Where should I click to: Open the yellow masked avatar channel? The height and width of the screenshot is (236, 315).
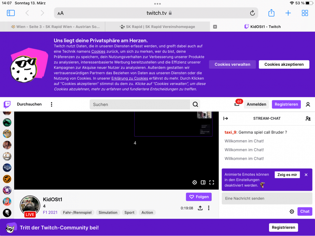point(7,134)
